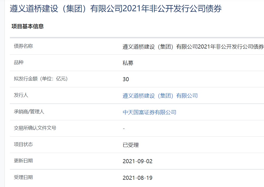Click the 项目基本信息 section heading
The width and height of the screenshot is (264, 187).
point(28,26)
